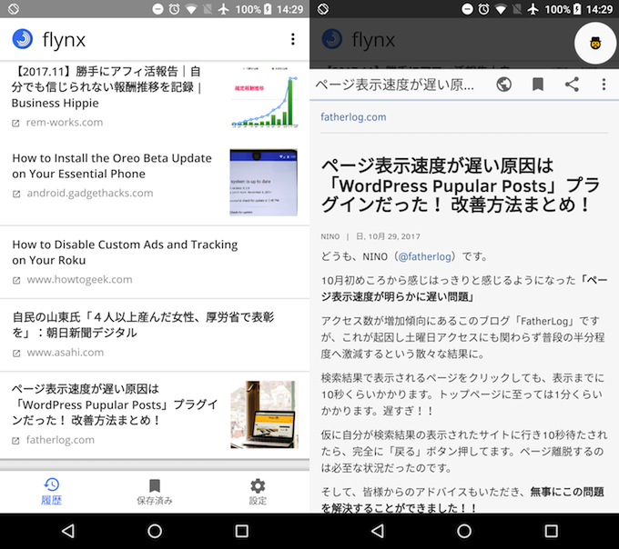
Task: Tap the www.howtogeek.com source link
Action: point(79,279)
